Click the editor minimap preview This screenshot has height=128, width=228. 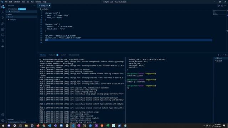[x=219, y=13]
